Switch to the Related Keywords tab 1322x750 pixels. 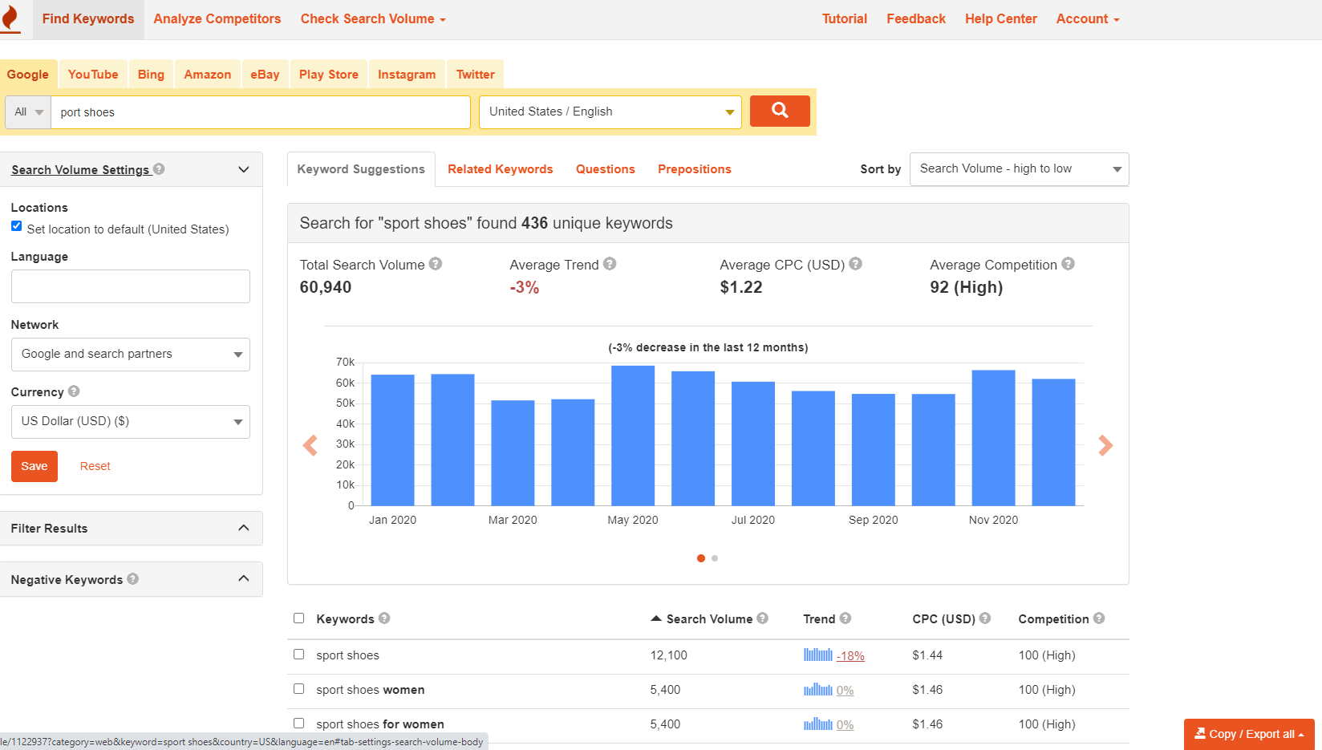(x=500, y=168)
